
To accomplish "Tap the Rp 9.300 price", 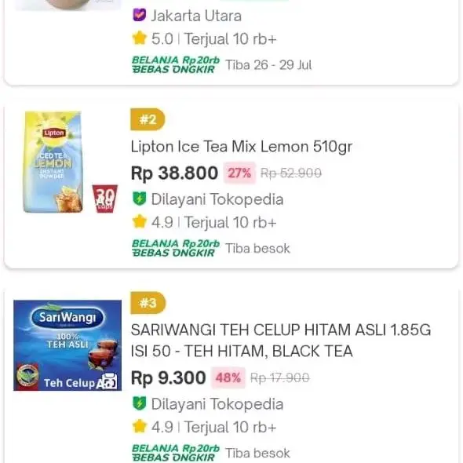I will (x=168, y=377).
